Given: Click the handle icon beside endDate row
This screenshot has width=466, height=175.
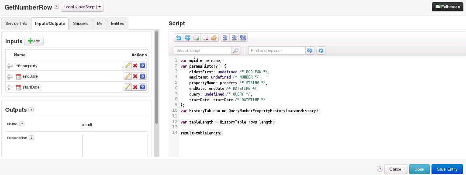Looking at the screenshot, I should click(x=10, y=77).
